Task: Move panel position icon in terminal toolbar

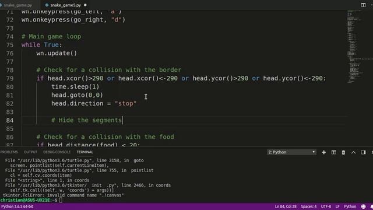Action: click(x=363, y=152)
